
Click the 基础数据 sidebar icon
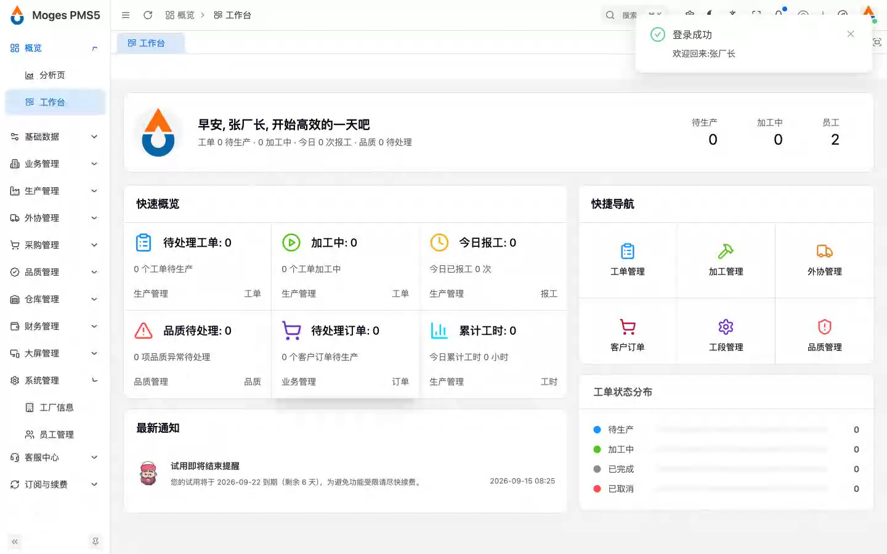[15, 137]
